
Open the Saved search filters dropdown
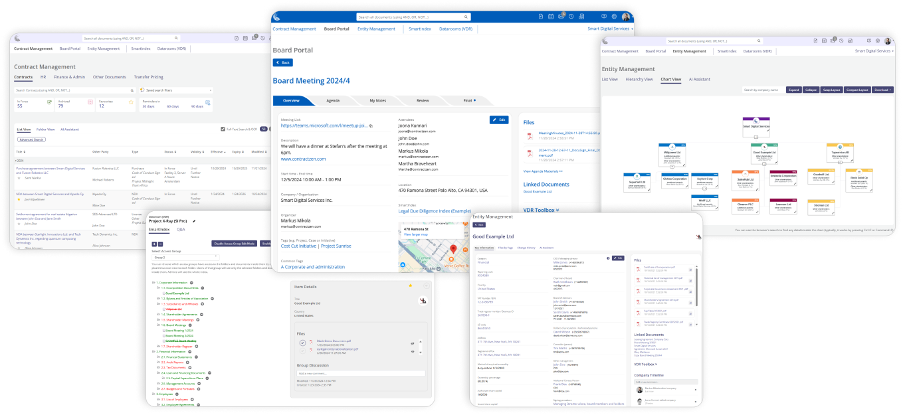pos(175,90)
